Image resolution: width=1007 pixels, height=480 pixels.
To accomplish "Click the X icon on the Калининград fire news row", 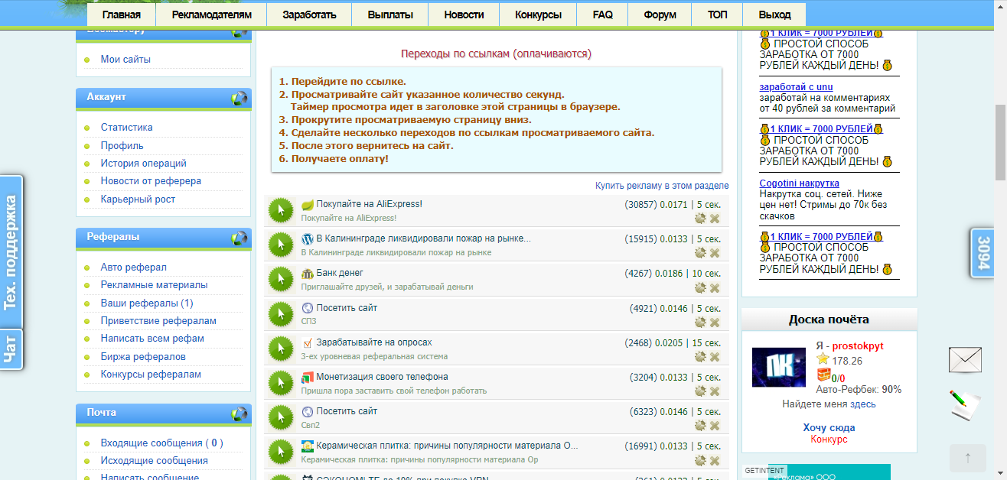I will 715,252.
